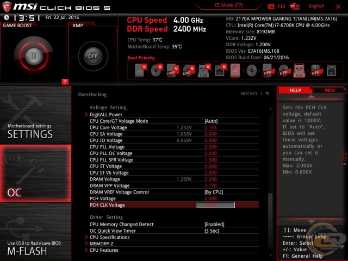Select the CPU PLL SFR Voltage 1.500 field
The height and width of the screenshot is (261, 348).
click(x=210, y=160)
